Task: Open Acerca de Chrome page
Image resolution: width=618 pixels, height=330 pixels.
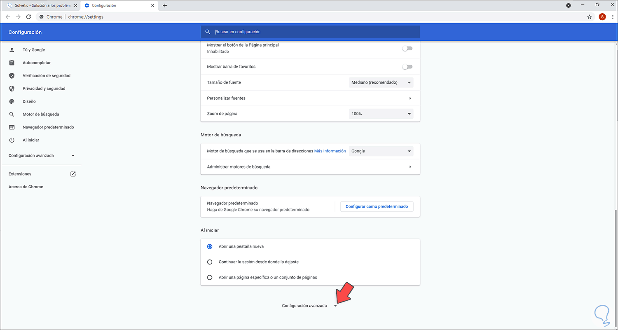Action: tap(26, 187)
